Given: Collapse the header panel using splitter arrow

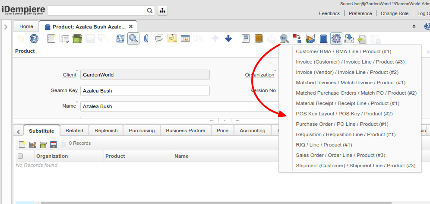Looking at the screenshot, I should coord(224,120).
